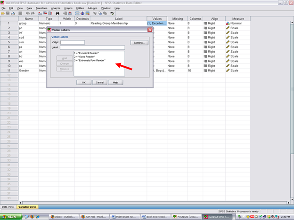Open Nominal measure dropdown for group row
Screen dimensions: 294x220
tap(237, 24)
